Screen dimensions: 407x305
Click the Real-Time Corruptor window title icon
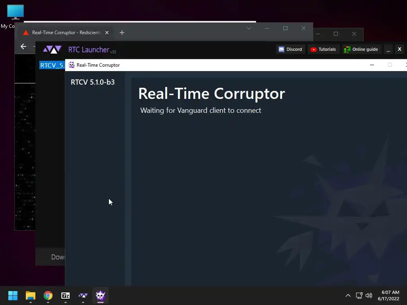click(72, 65)
